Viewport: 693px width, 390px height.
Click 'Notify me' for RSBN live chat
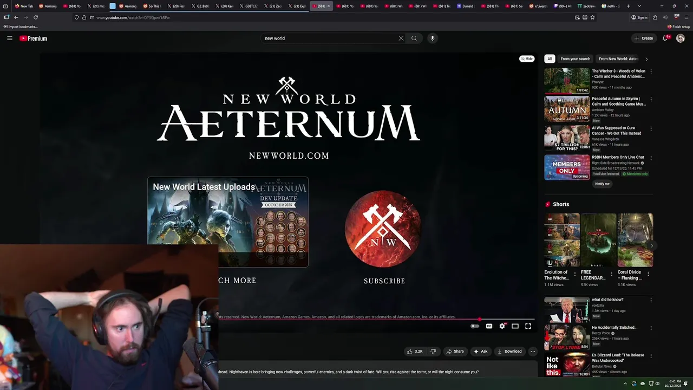point(603,184)
